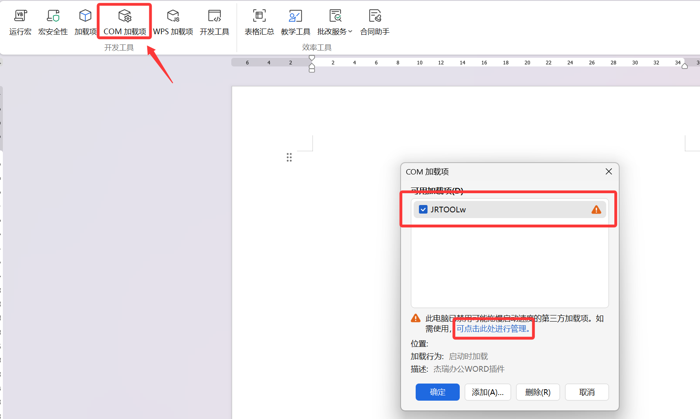The image size is (700, 419).
Task: Open WPS 加载项 JS add-ins
Action: coord(173,23)
